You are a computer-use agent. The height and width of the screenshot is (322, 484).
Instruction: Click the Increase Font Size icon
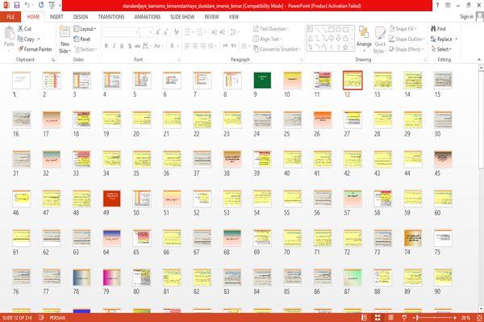pyautogui.click(x=158, y=31)
